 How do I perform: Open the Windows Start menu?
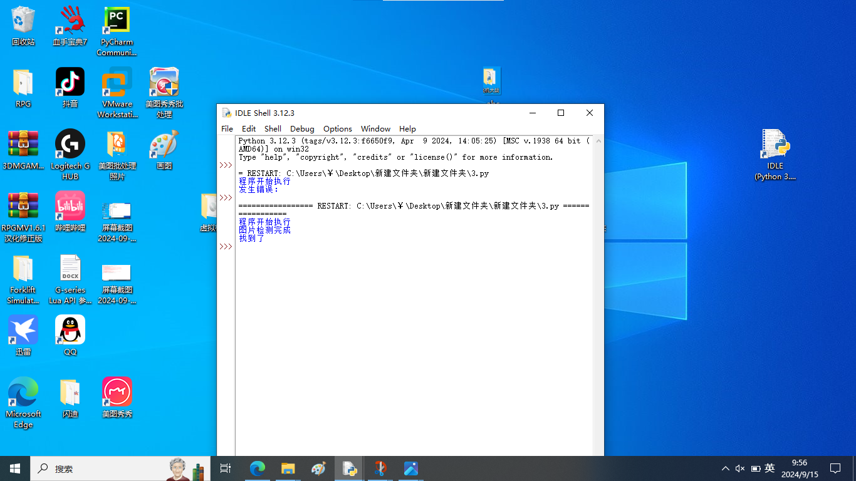click(x=15, y=468)
